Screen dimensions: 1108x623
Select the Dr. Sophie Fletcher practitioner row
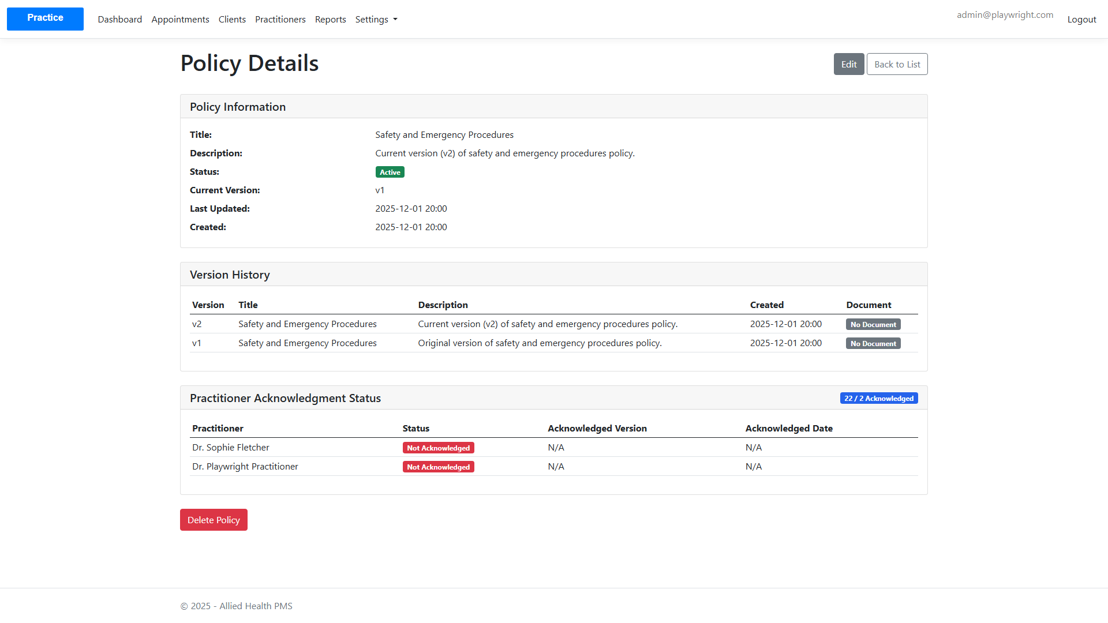pyautogui.click(x=554, y=448)
